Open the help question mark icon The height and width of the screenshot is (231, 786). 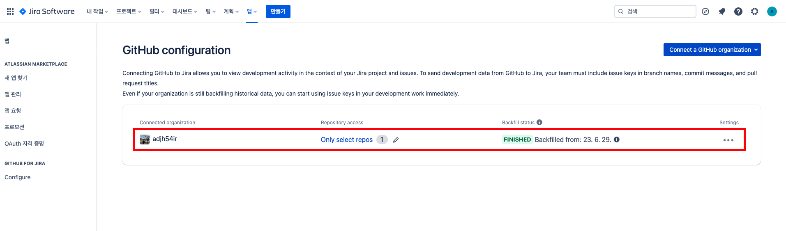click(x=738, y=11)
